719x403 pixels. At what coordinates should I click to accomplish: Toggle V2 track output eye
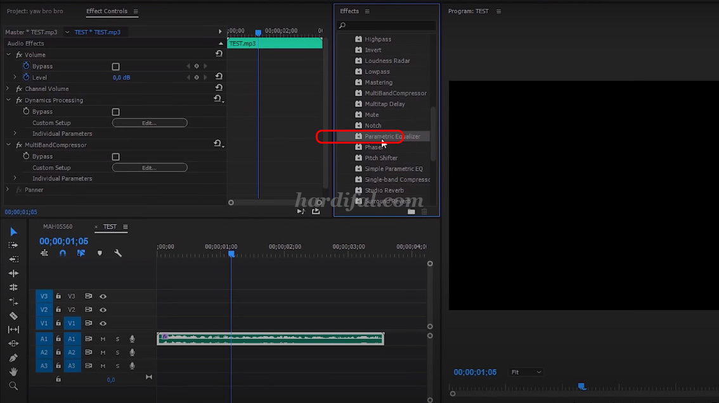tap(103, 309)
